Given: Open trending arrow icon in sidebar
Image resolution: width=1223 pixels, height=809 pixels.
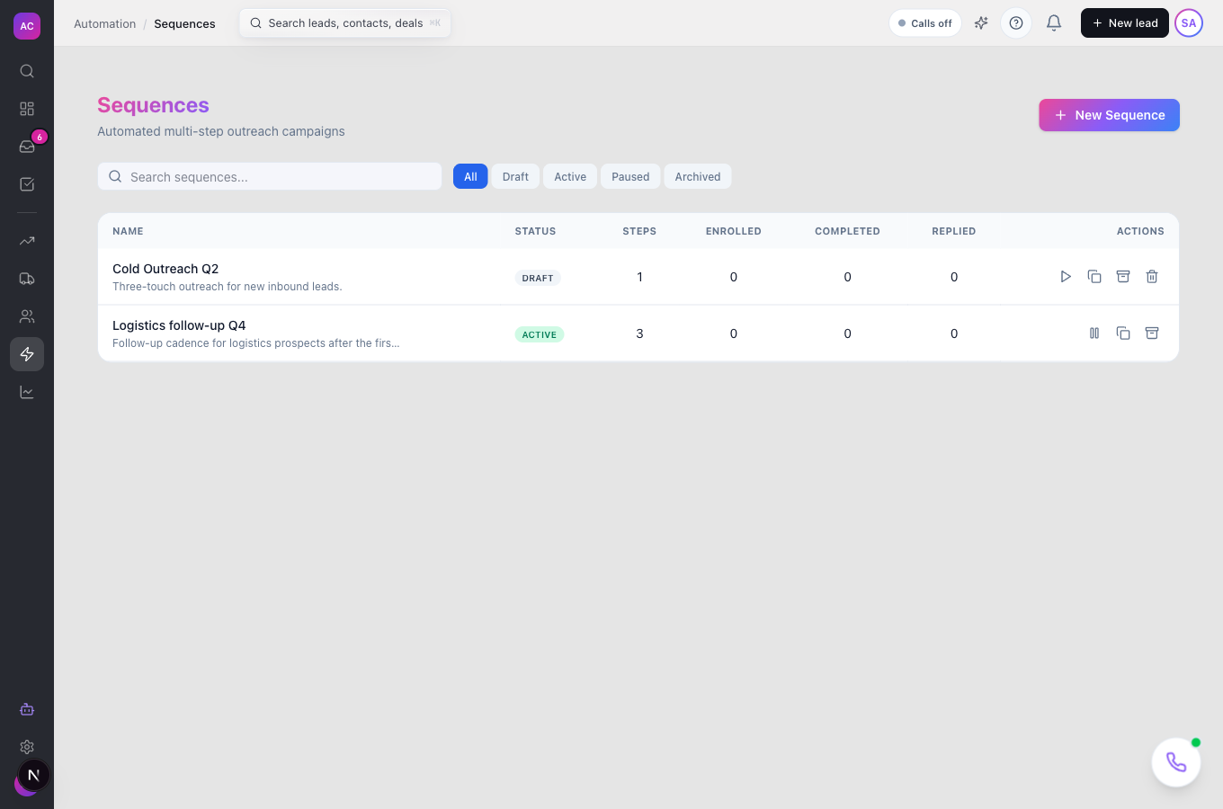Looking at the screenshot, I should pyautogui.click(x=27, y=241).
